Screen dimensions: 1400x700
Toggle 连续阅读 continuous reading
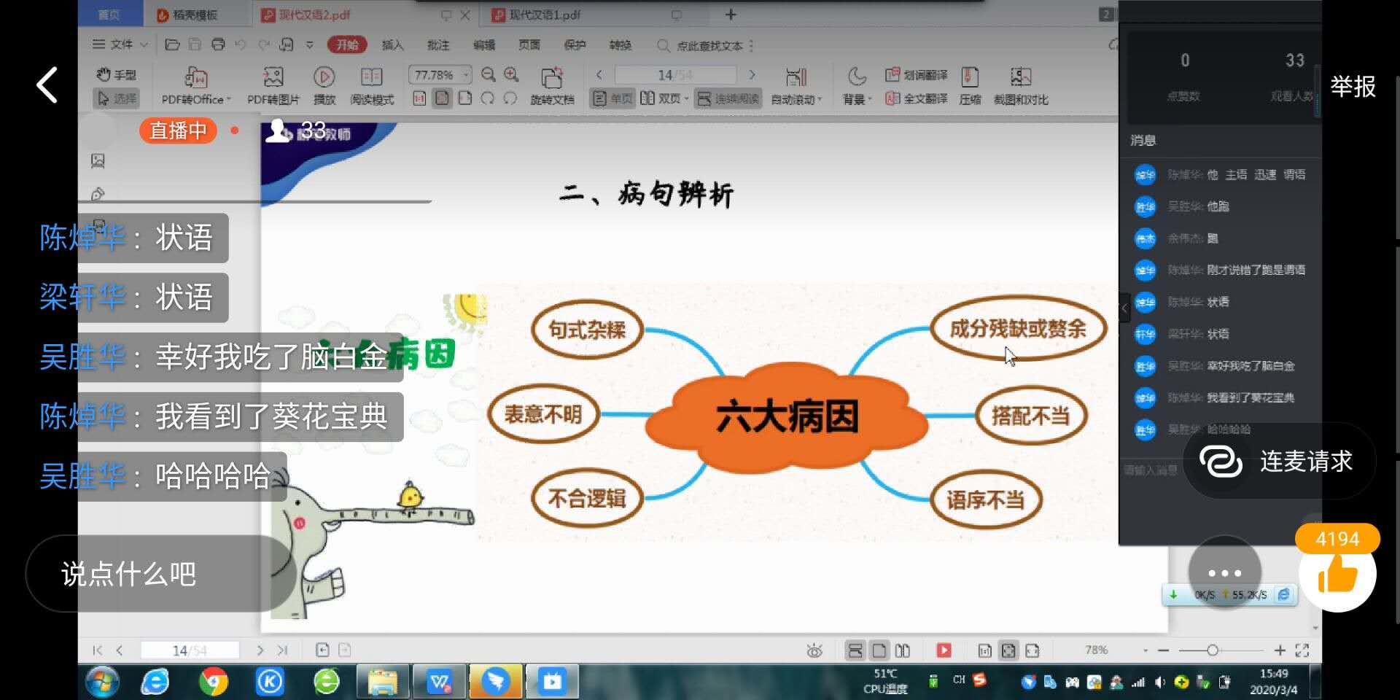coord(728,98)
